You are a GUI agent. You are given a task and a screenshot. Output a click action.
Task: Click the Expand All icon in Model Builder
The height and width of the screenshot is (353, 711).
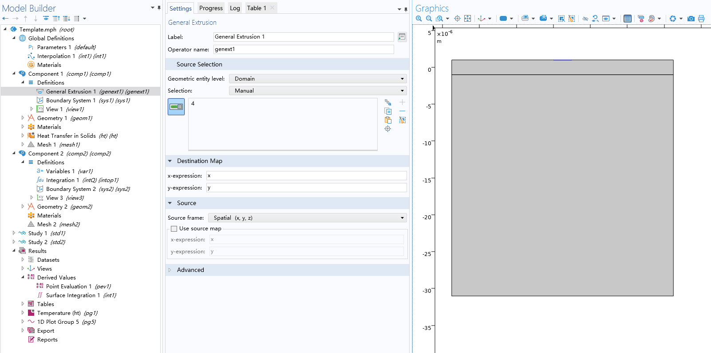point(67,19)
